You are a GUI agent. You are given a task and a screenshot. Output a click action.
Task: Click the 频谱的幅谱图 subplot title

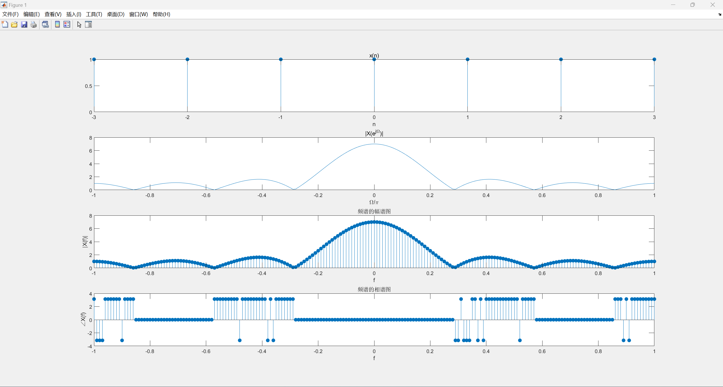click(374, 211)
